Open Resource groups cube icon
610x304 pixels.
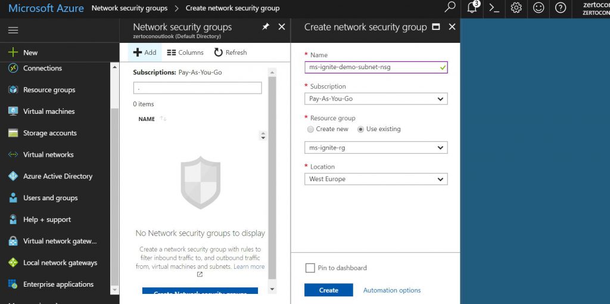pos(13,89)
